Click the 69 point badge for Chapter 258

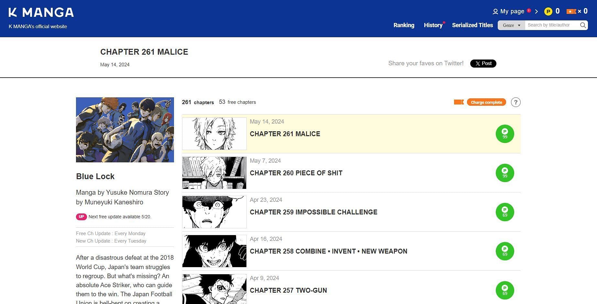(505, 251)
